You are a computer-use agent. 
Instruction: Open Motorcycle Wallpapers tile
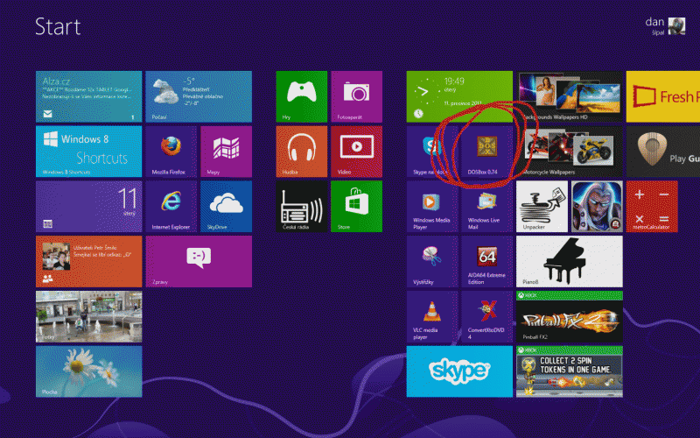click(570, 152)
